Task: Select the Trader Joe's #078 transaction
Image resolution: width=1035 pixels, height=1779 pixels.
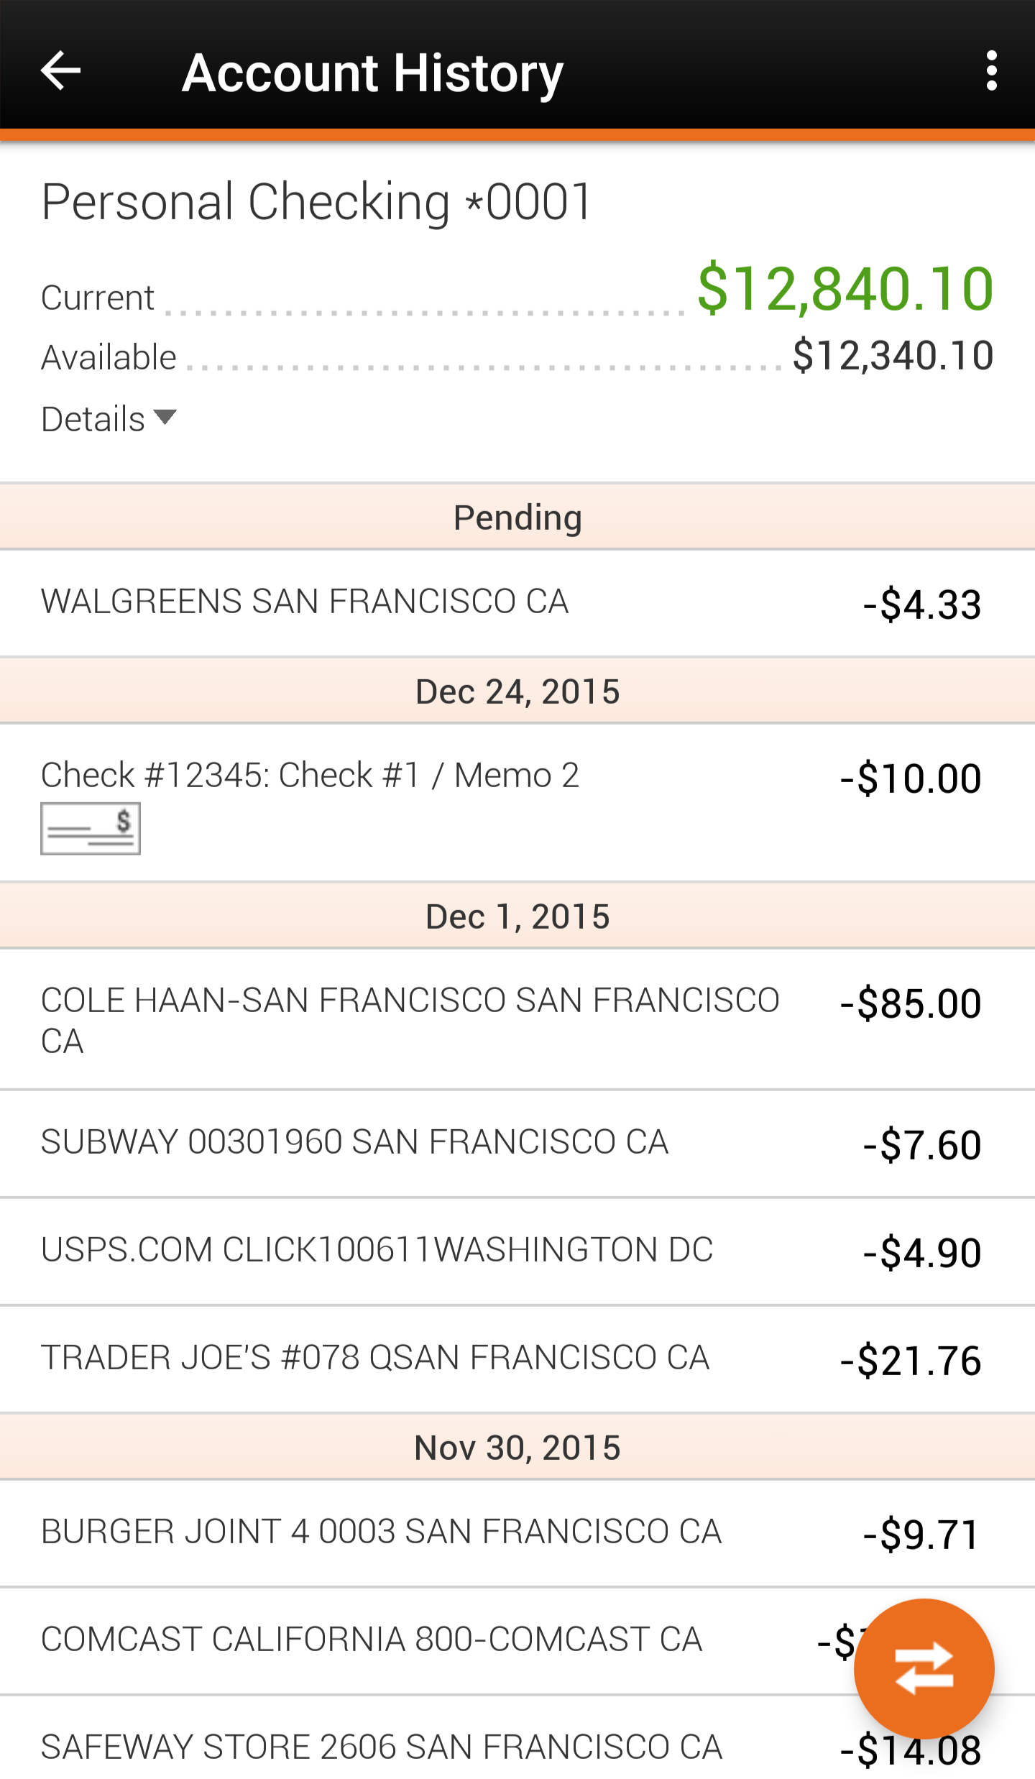Action: [517, 1359]
